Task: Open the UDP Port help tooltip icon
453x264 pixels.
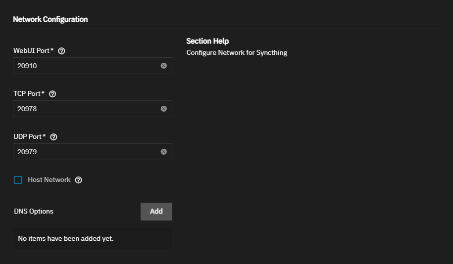Action: pos(53,137)
